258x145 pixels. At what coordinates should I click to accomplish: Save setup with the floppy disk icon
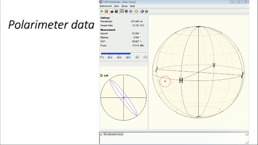[x=117, y=11]
